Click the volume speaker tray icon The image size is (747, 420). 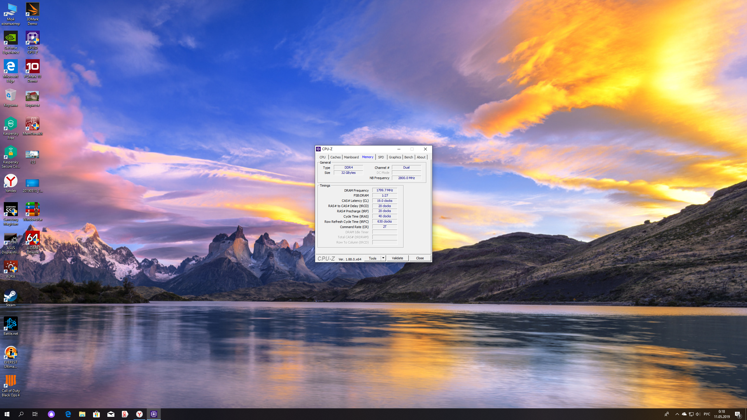(x=698, y=414)
